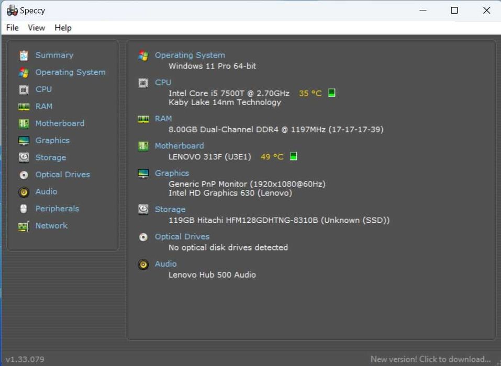Select Peripherals in the sidebar
This screenshot has height=366, width=501.
tap(57, 209)
